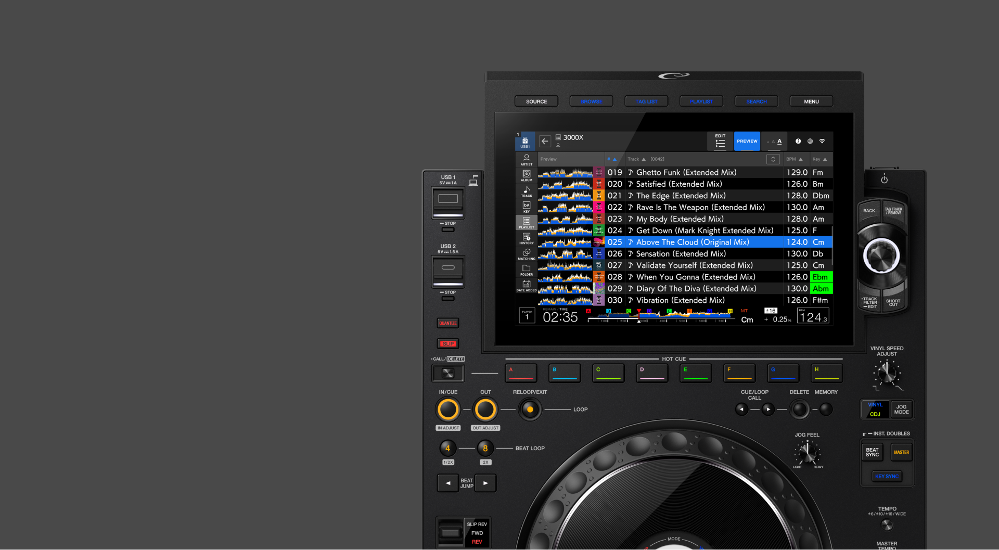Seek in the track overview waveform
The height and width of the screenshot is (550, 999).
click(x=660, y=316)
